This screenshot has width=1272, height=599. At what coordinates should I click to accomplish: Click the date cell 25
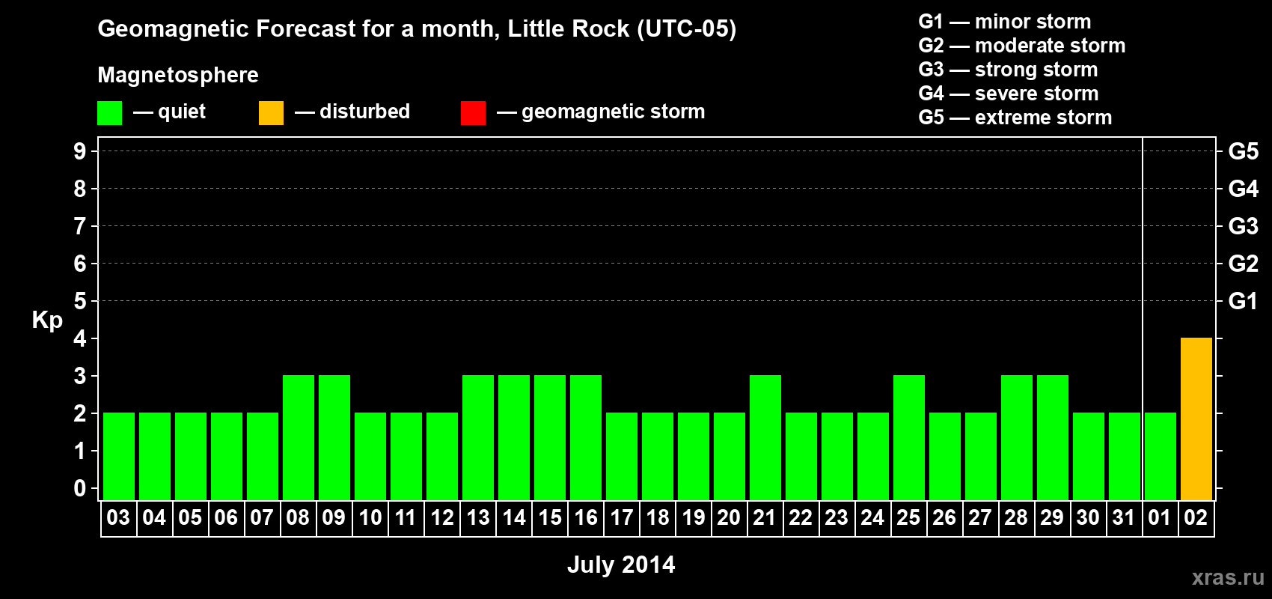(x=908, y=518)
